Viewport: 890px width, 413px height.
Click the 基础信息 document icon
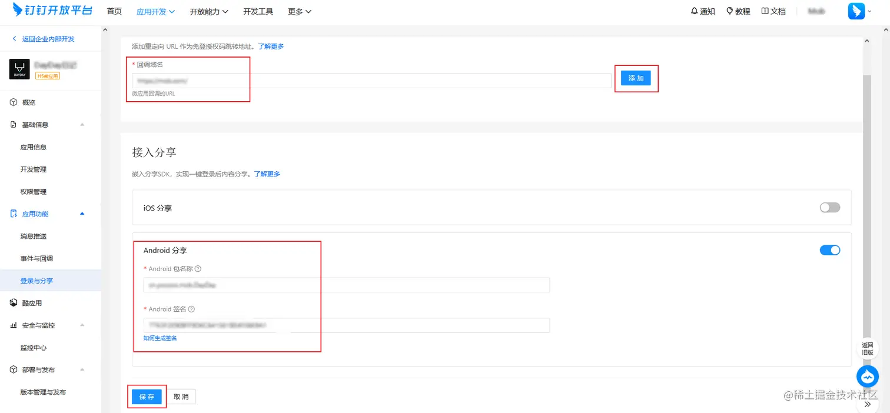pyautogui.click(x=14, y=125)
